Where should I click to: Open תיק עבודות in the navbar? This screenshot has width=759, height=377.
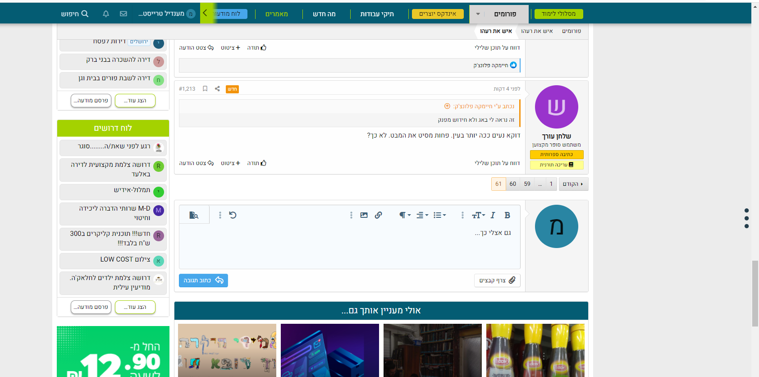pyautogui.click(x=377, y=14)
